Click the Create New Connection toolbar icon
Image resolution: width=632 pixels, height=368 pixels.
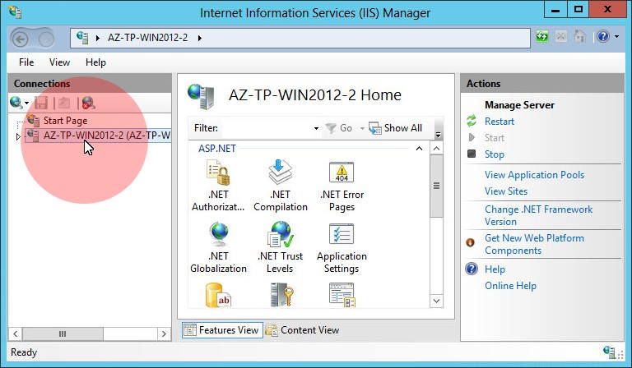tap(16, 103)
